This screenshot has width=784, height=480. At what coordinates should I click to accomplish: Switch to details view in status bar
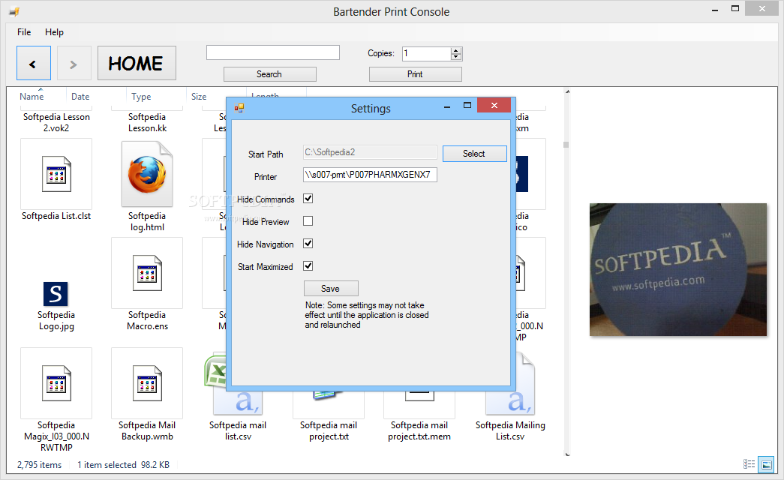click(x=749, y=464)
